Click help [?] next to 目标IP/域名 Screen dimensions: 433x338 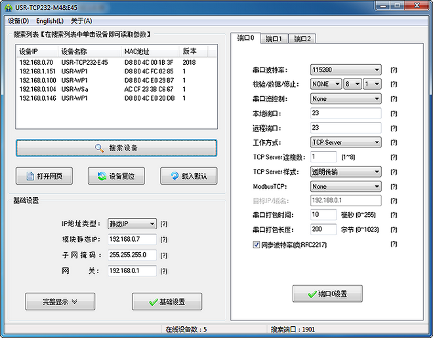[x=394, y=200]
